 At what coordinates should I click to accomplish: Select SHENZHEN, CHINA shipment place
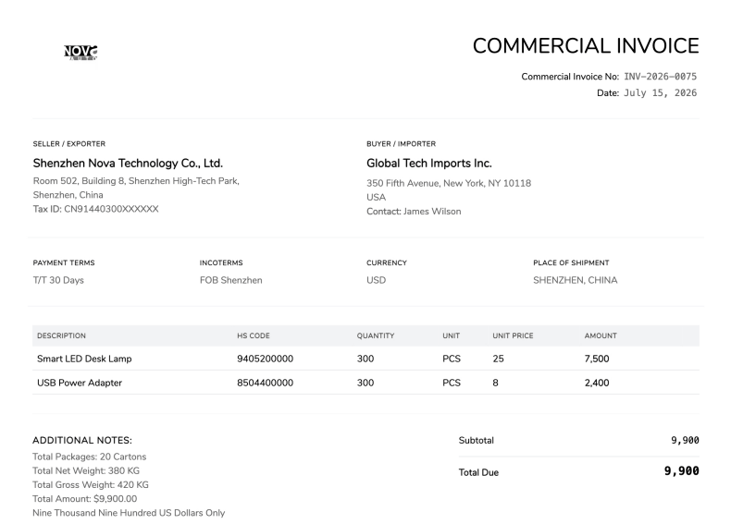click(x=576, y=280)
